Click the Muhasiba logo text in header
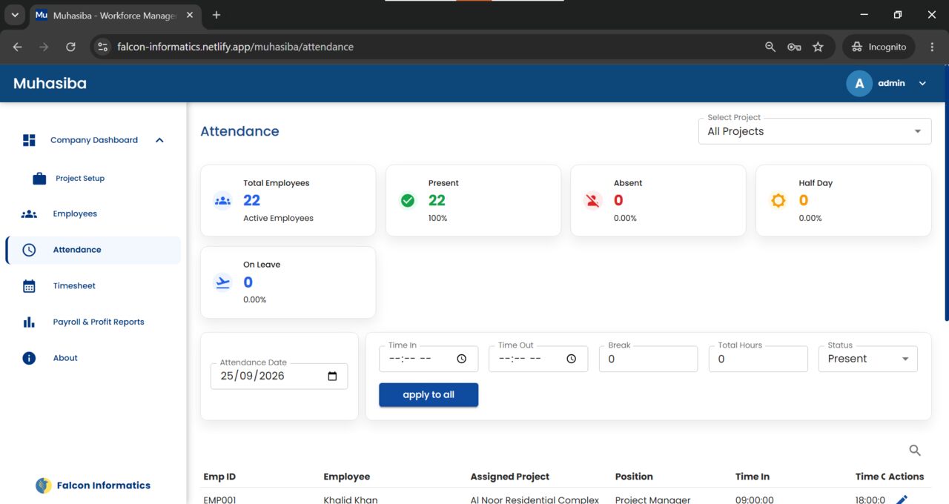The height and width of the screenshot is (504, 949). [x=50, y=84]
